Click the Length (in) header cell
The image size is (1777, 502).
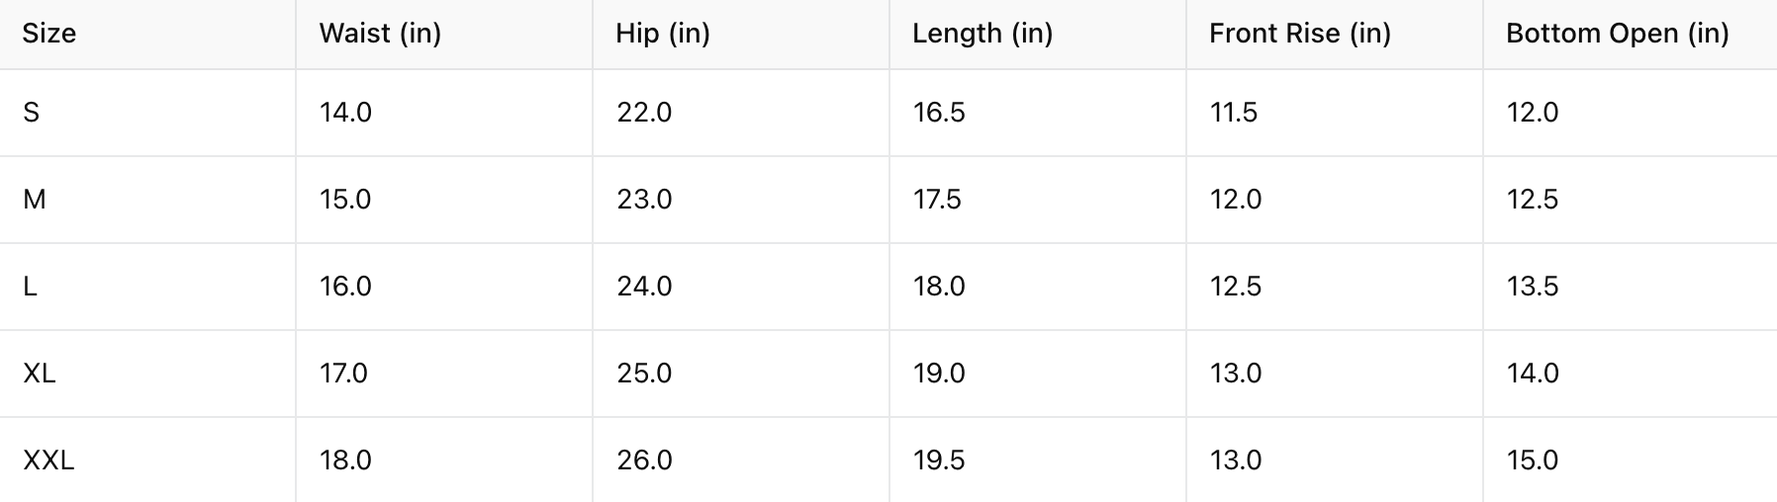coord(982,34)
